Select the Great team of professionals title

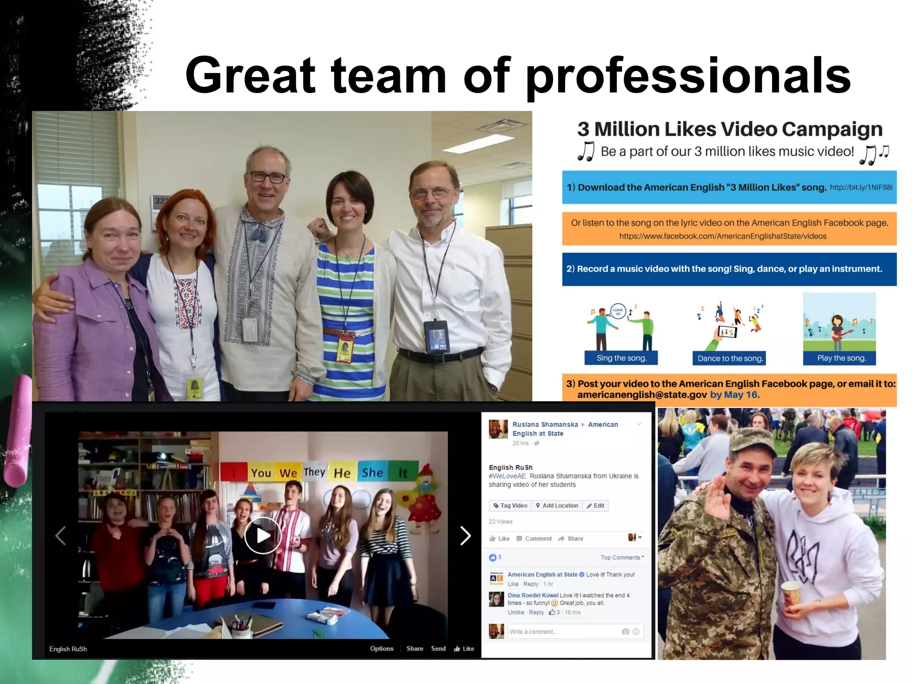pos(518,75)
